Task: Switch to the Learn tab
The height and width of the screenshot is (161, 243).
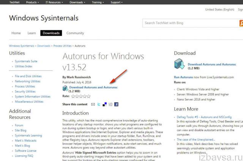Action: 32,33
